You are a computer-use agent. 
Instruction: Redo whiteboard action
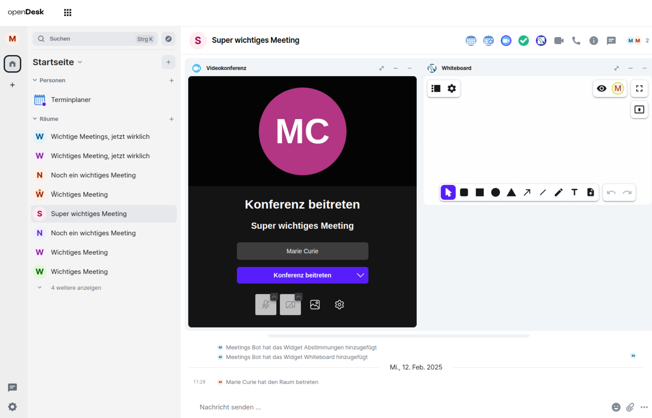[x=627, y=193]
